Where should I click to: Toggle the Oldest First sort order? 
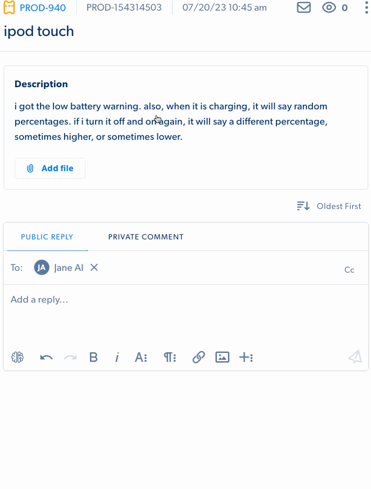(x=329, y=206)
